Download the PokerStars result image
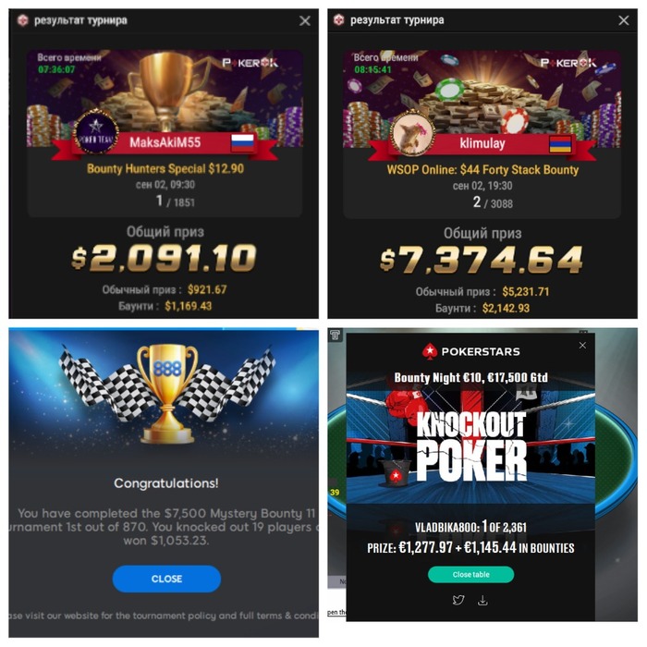Image resolution: width=647 pixels, height=647 pixels. (482, 600)
